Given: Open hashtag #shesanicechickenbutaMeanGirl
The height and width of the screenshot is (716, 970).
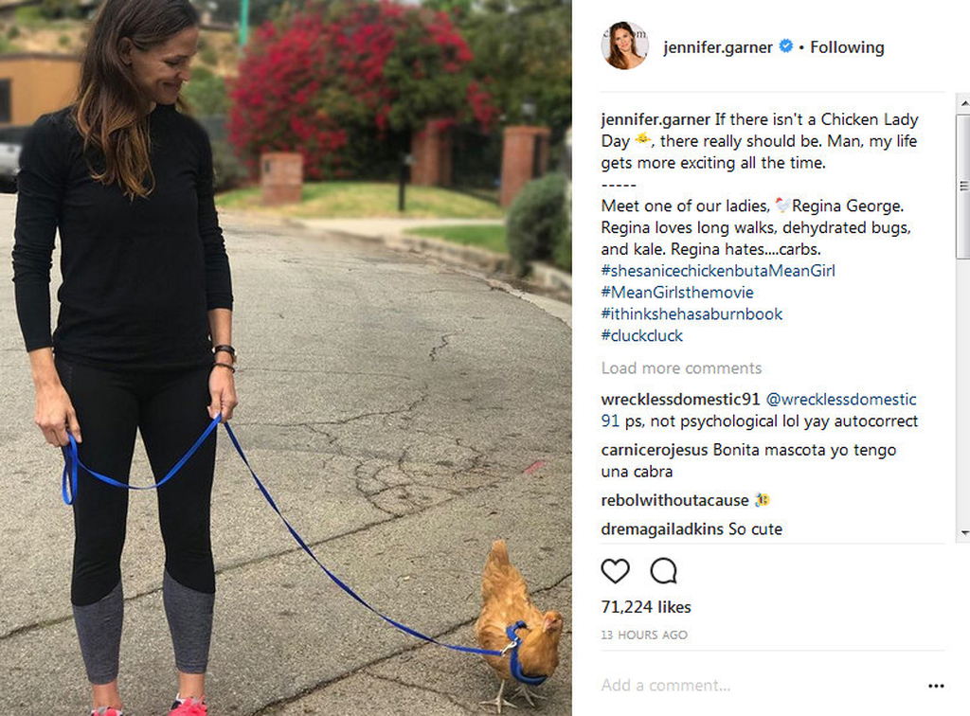Looking at the screenshot, I should click(x=718, y=271).
